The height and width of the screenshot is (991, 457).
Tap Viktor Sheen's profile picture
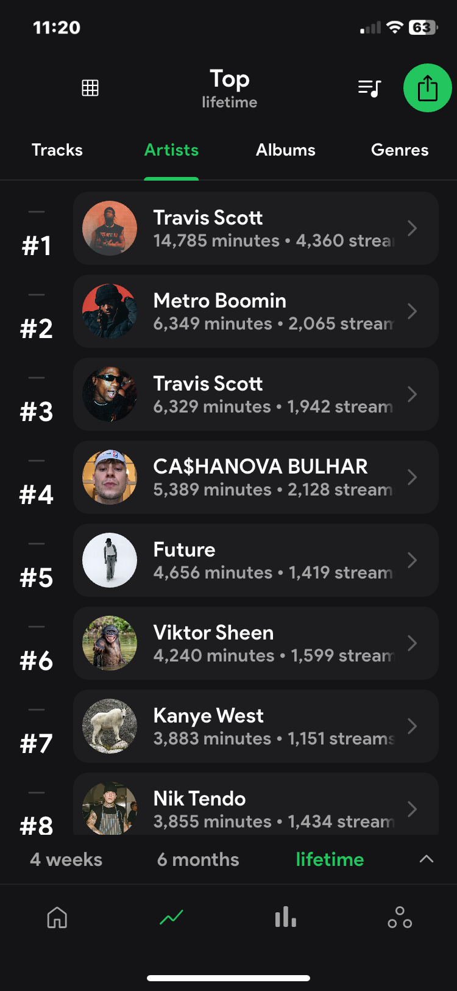click(x=110, y=643)
